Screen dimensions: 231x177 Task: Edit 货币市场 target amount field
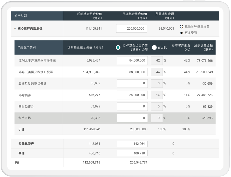click(x=132, y=118)
